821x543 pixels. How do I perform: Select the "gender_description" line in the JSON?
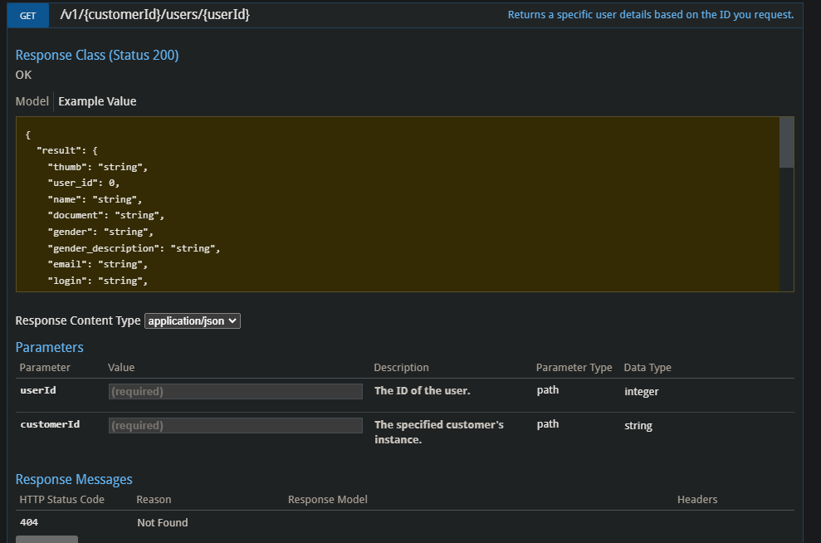(x=134, y=248)
